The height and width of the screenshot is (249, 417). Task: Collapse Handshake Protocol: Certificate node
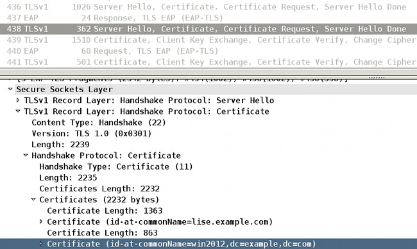(x=26, y=155)
